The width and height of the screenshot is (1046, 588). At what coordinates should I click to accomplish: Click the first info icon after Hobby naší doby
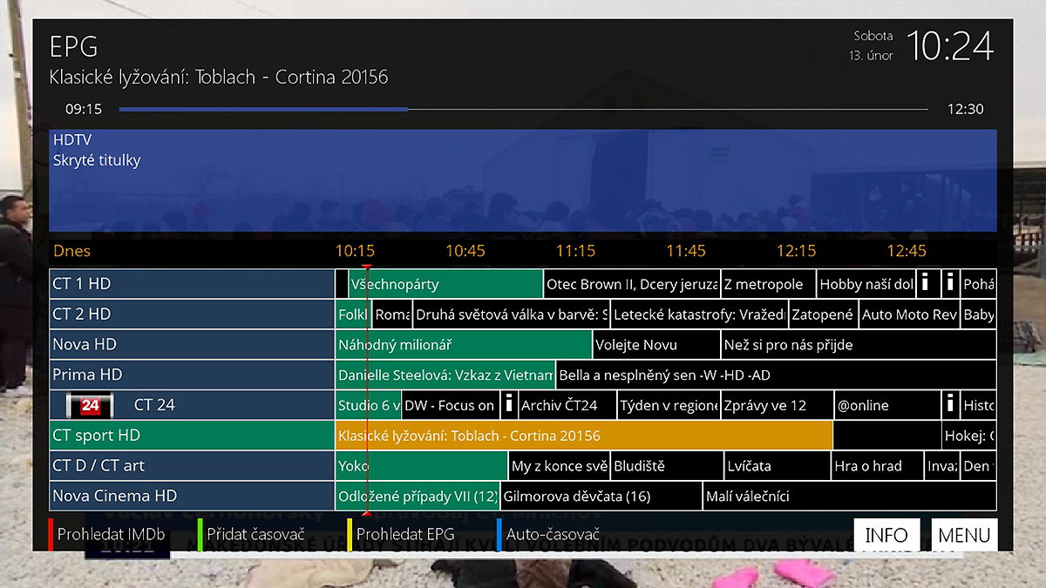[926, 284]
